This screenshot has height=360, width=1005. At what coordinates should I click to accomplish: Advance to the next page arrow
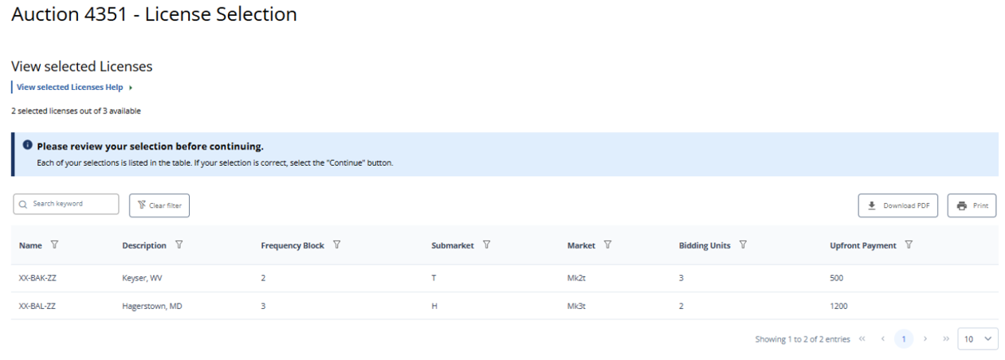(925, 339)
